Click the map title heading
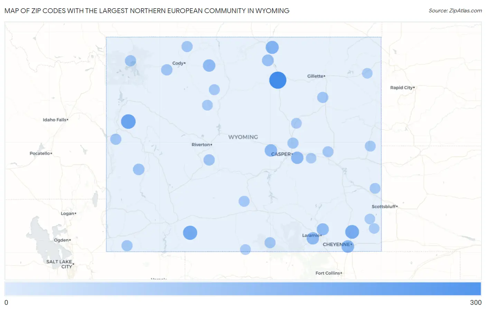 click(x=147, y=11)
